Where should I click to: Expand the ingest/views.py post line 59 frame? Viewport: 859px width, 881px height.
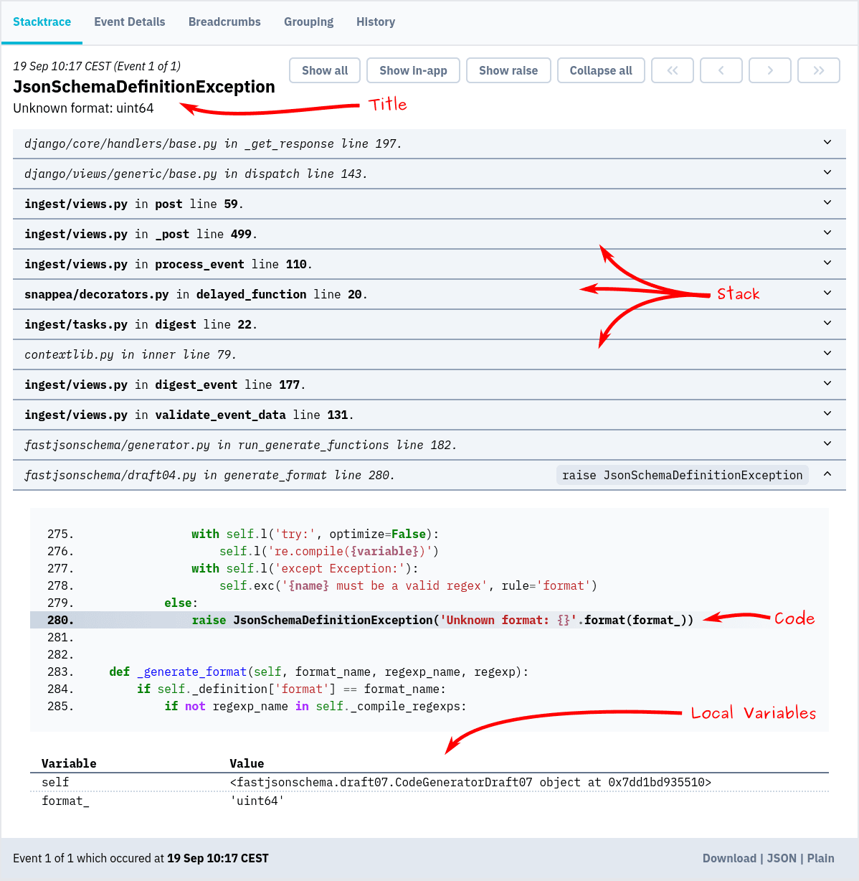coord(827,203)
